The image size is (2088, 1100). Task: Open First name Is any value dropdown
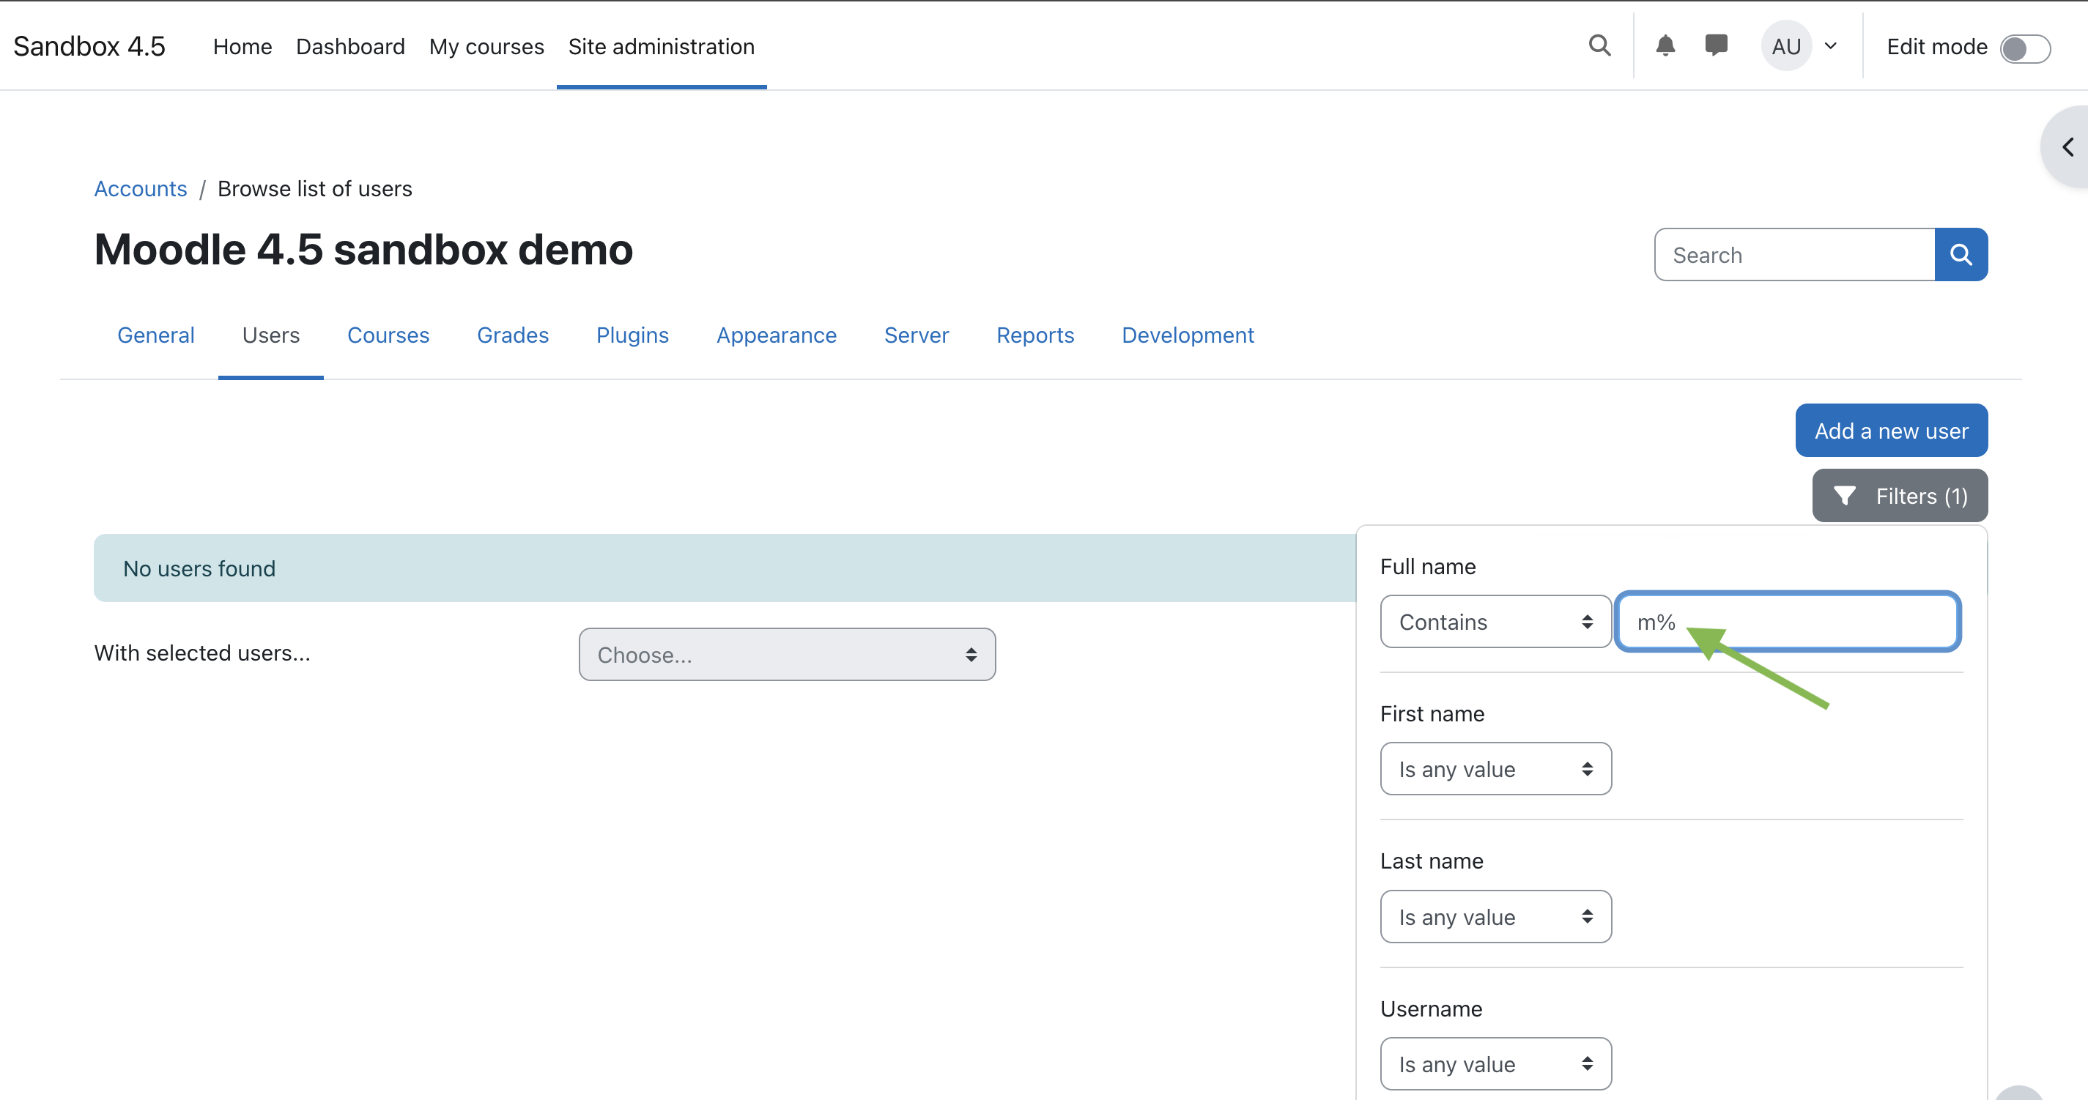click(1495, 769)
